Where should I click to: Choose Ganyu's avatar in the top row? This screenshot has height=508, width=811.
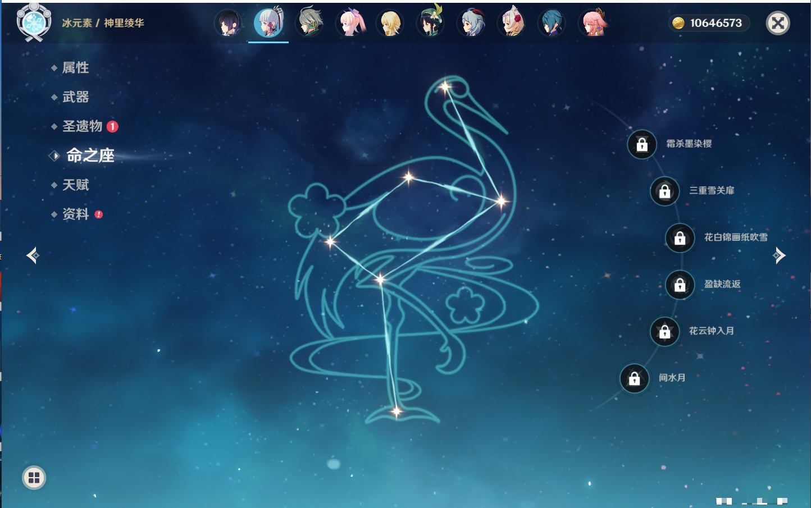(471, 23)
